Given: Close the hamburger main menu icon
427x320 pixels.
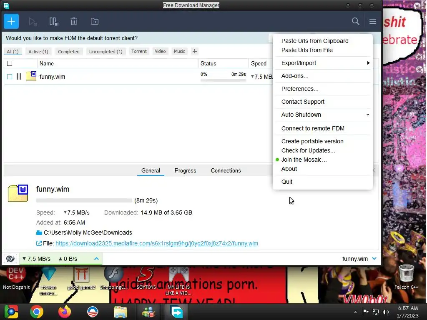Looking at the screenshot, I should [x=372, y=21].
